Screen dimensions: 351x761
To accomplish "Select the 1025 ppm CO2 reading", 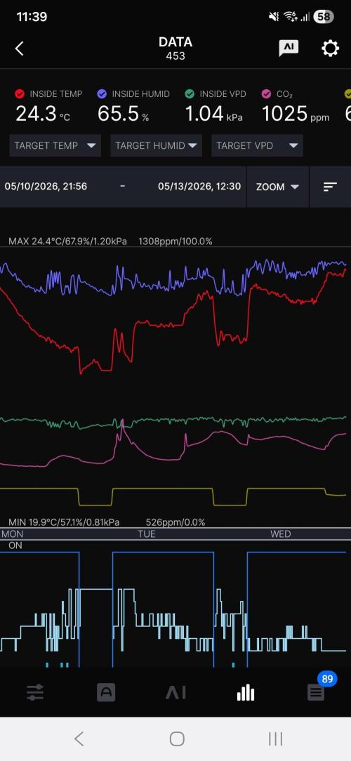I will (x=296, y=114).
